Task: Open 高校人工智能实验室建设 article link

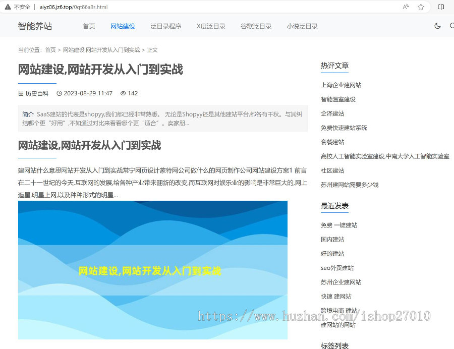Action: tap(385, 156)
